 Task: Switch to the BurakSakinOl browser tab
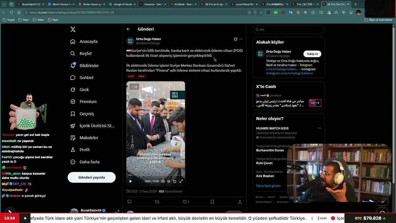pyautogui.click(x=30, y=4)
